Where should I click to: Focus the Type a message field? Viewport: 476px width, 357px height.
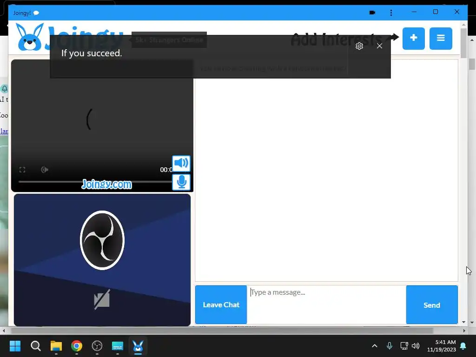pyautogui.click(x=326, y=305)
